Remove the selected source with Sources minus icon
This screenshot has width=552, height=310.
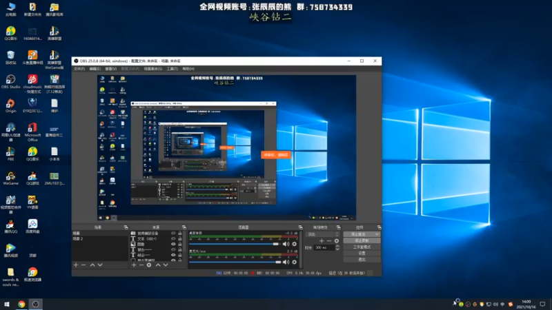pos(141,265)
